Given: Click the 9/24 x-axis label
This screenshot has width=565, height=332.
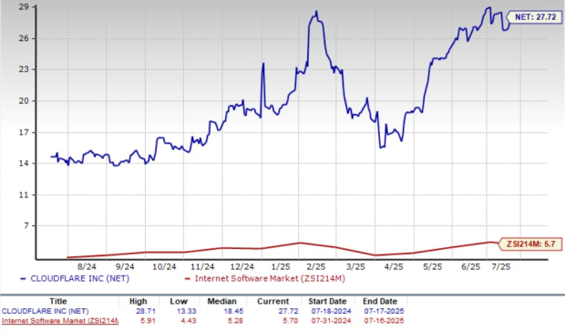Looking at the screenshot, I should click(125, 266).
